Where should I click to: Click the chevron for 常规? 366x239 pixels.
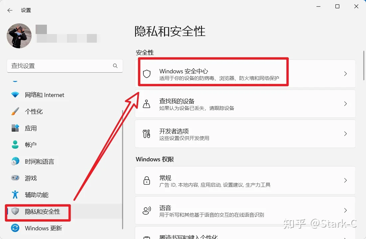(x=345, y=181)
